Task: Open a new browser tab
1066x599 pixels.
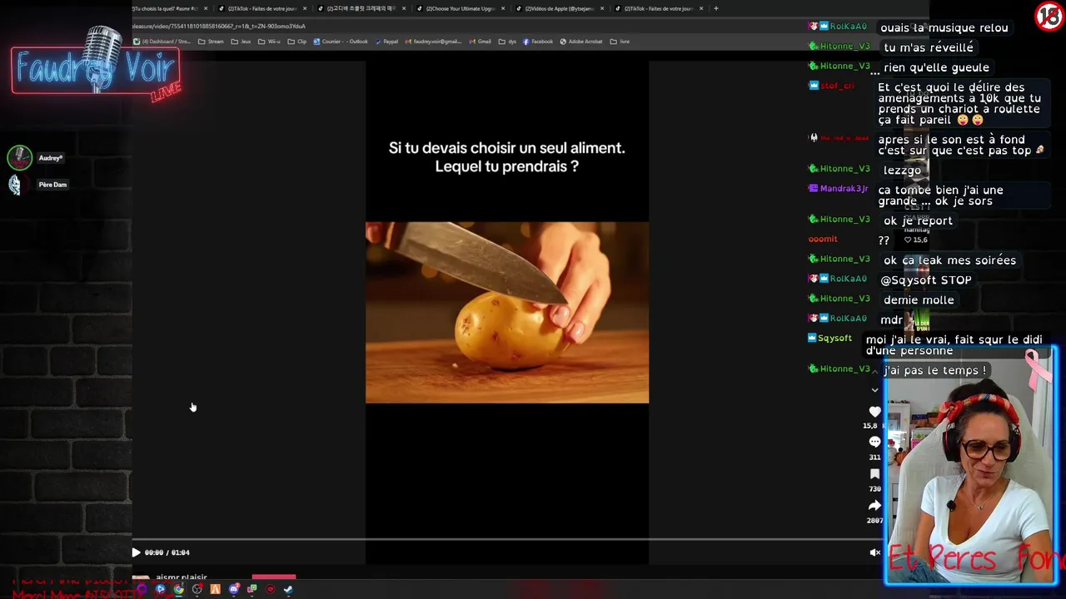Action: click(x=716, y=8)
